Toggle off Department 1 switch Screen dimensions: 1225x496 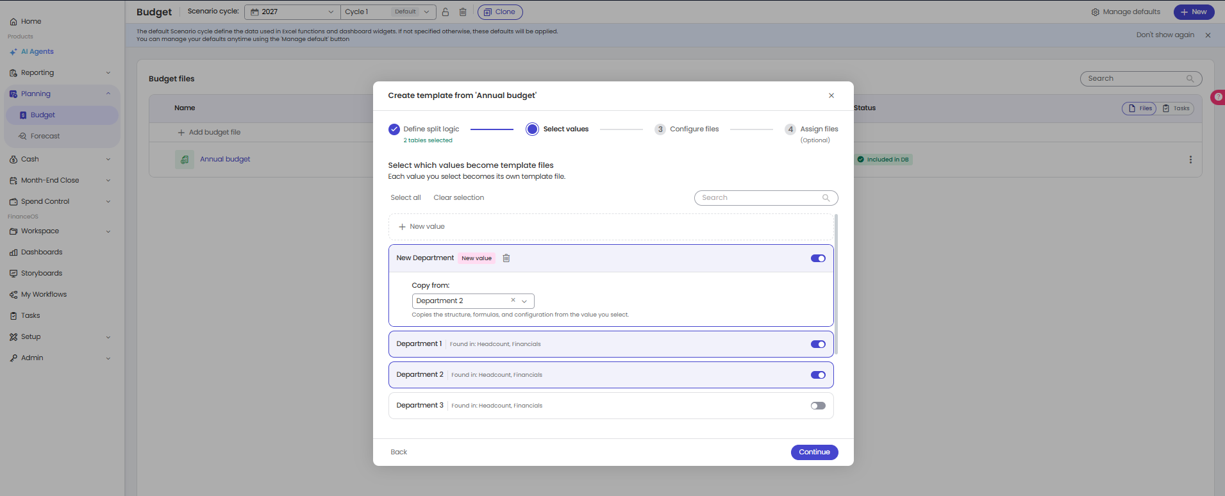point(818,344)
